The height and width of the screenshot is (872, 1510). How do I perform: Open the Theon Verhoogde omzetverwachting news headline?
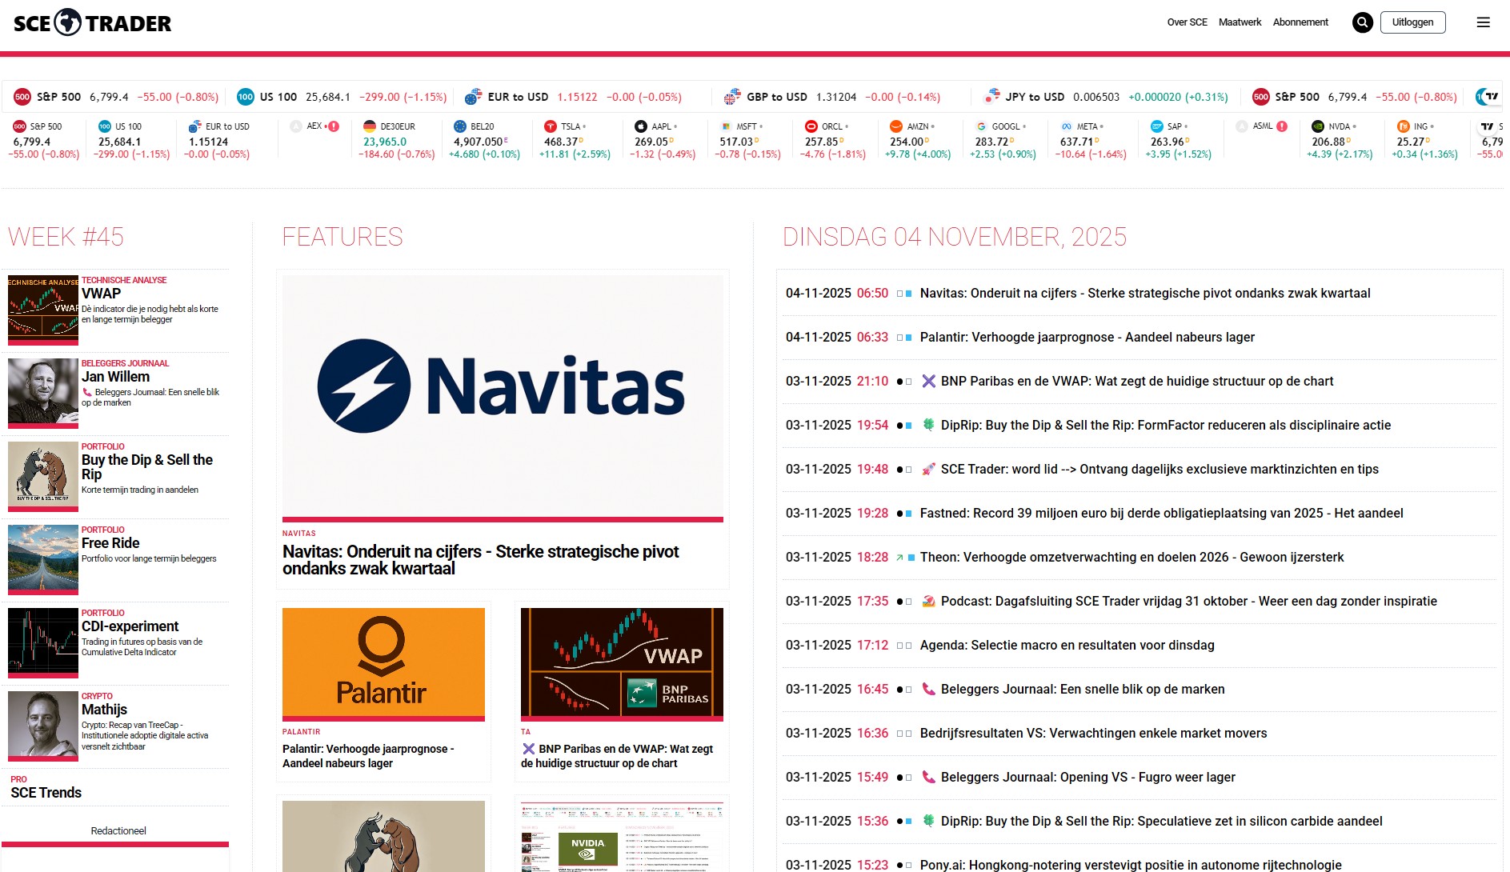(1131, 557)
